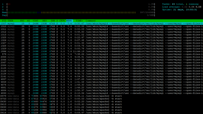
Task: Sort by the CPU% column header
Action: 62,21
